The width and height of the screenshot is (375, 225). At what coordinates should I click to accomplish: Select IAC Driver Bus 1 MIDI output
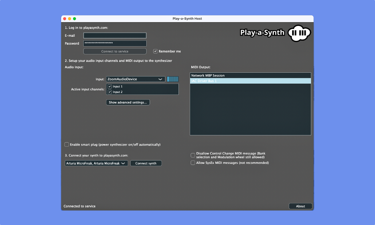tap(250, 81)
